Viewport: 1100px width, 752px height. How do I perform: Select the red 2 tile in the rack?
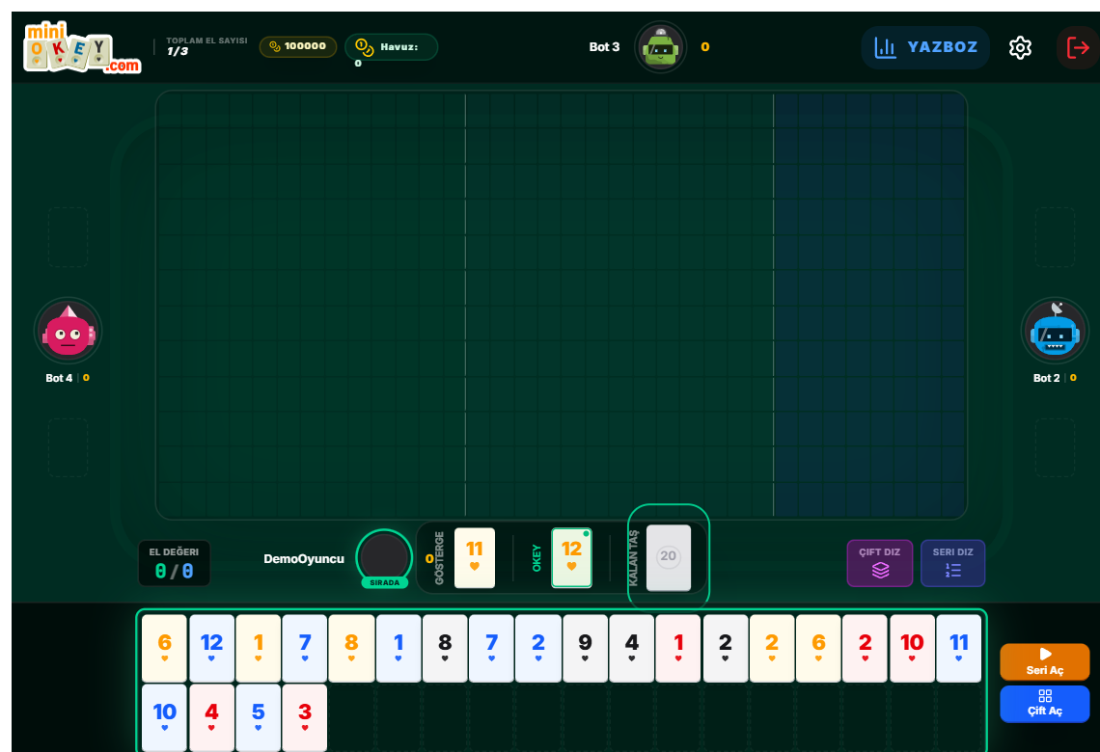click(865, 648)
